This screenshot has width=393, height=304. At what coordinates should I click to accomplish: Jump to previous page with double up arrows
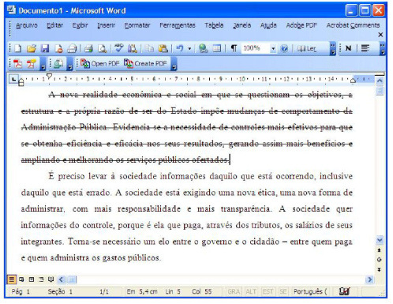click(379, 250)
